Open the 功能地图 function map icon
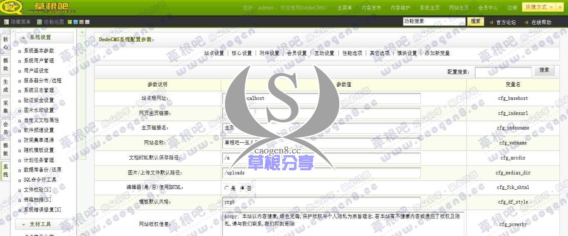The image size is (568, 236). (40, 22)
